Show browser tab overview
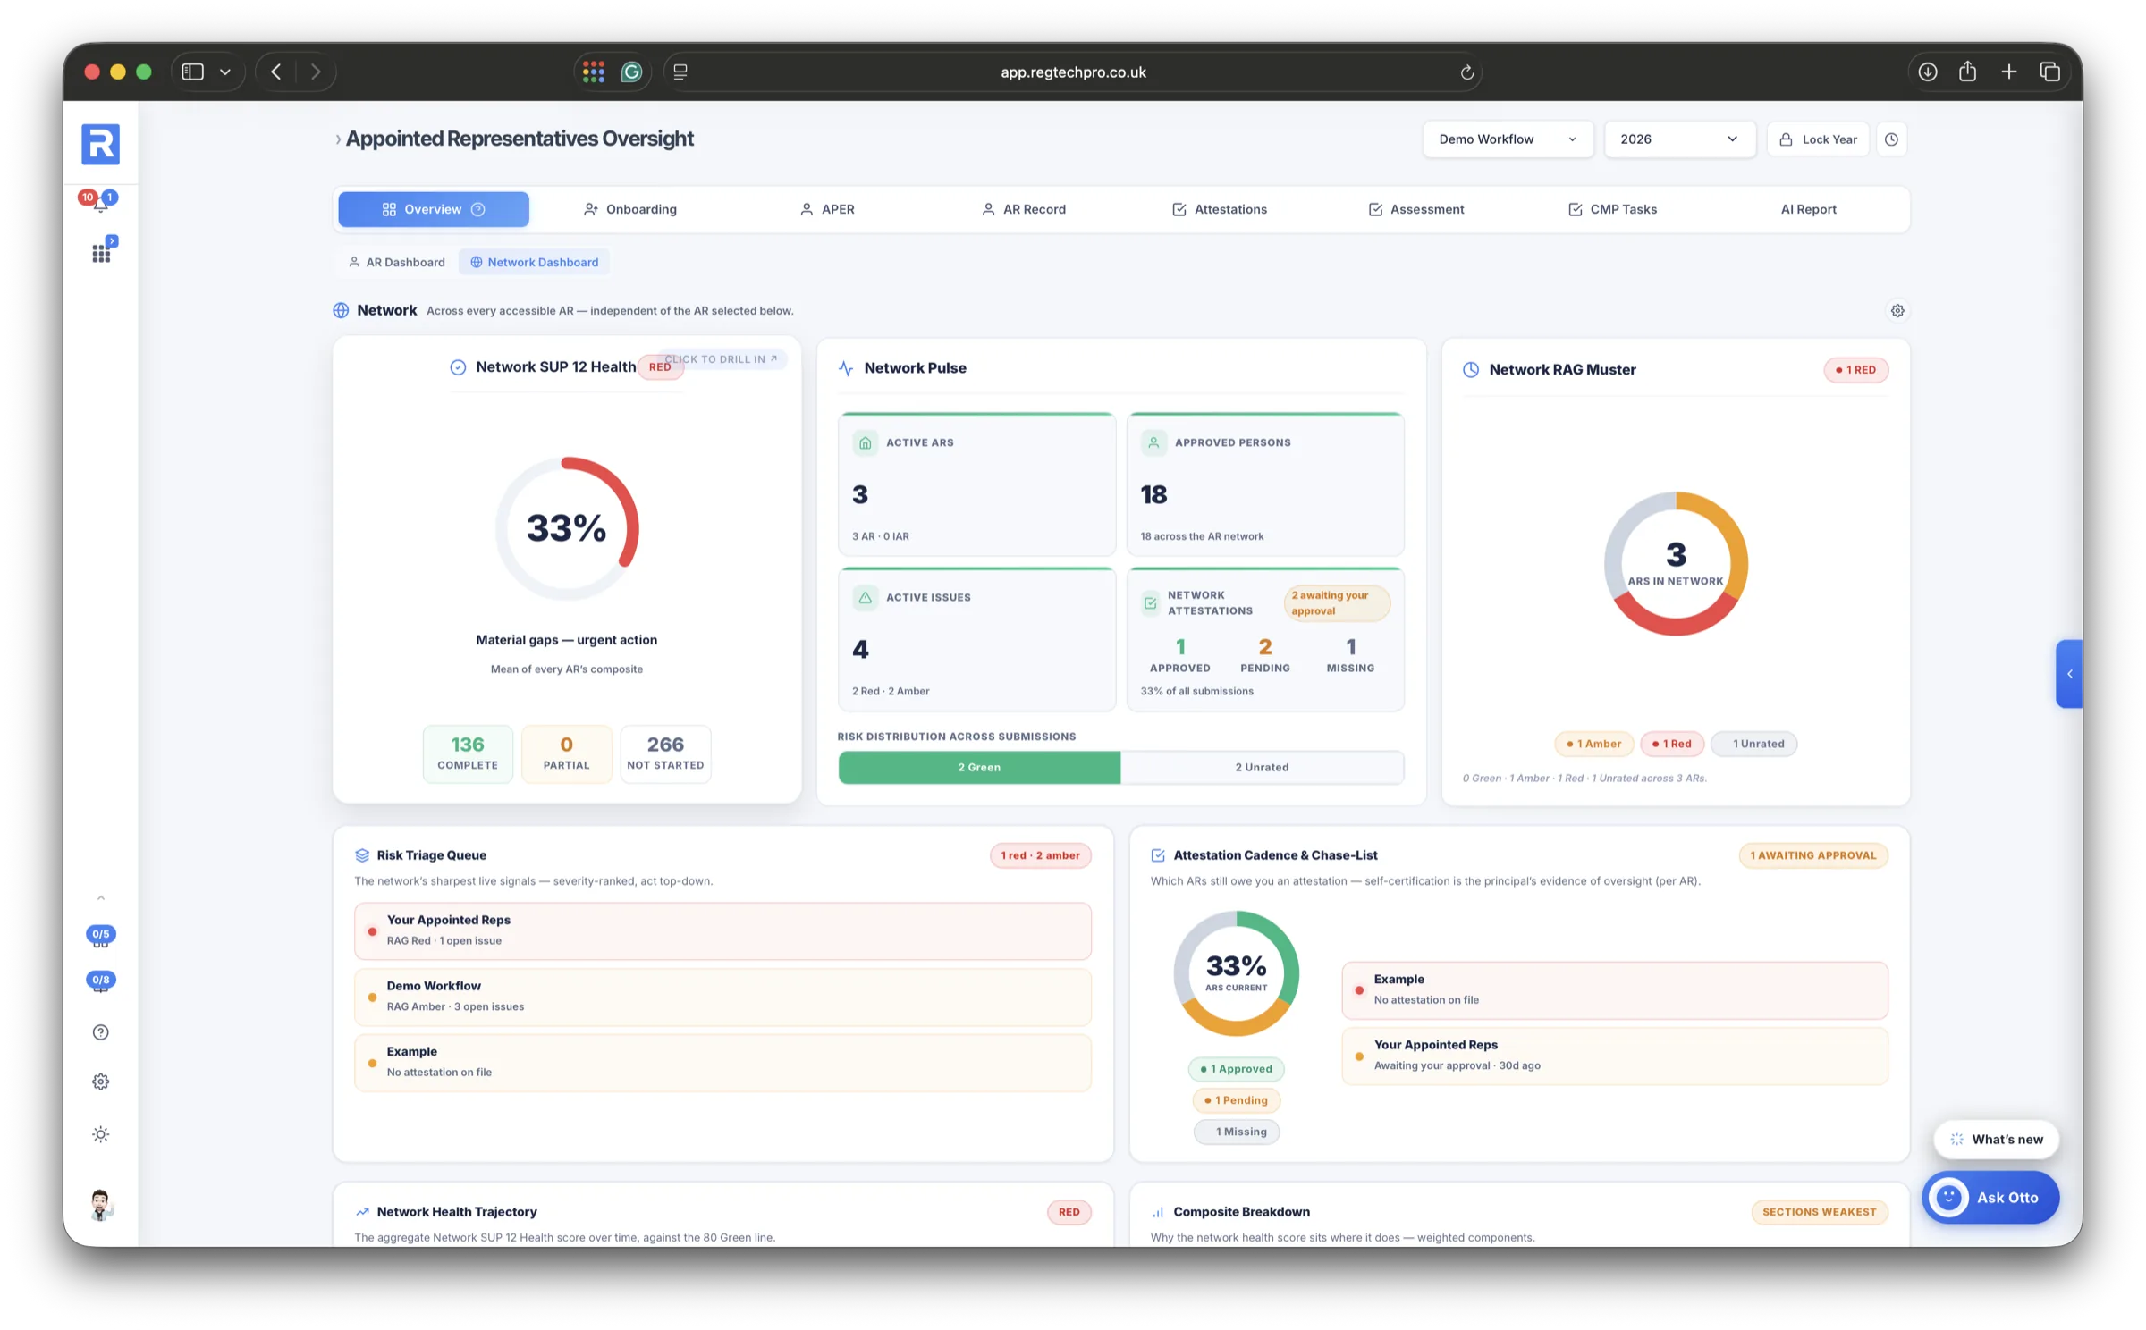The height and width of the screenshot is (1330, 2146). click(2050, 72)
